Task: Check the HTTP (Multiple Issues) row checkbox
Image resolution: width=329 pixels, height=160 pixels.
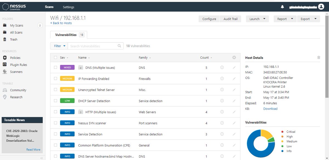Action: coord(56,112)
